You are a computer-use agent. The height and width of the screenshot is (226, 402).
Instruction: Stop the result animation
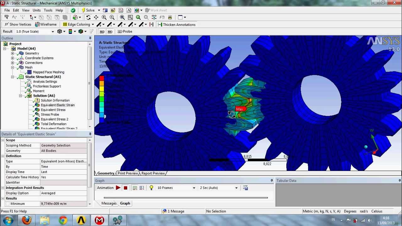125,188
